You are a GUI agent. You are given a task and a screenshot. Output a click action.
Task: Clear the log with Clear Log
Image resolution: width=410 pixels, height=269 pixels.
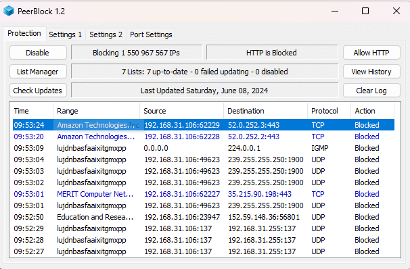371,91
